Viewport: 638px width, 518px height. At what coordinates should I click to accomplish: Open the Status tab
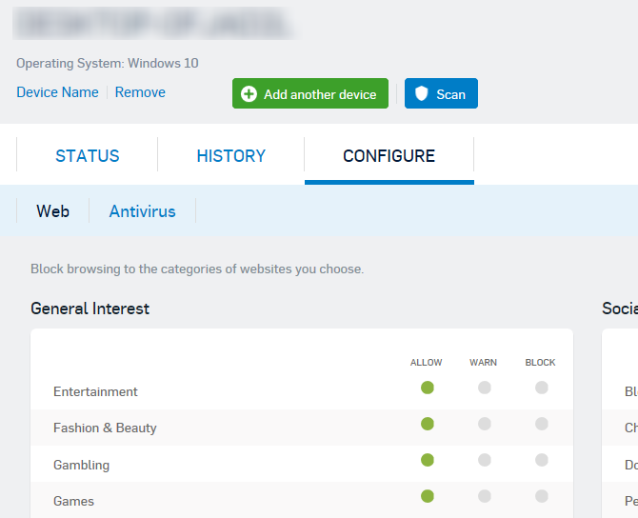point(87,156)
